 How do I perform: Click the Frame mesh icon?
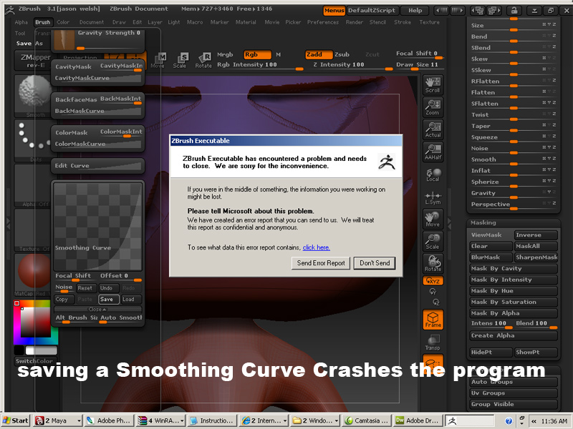(x=433, y=320)
